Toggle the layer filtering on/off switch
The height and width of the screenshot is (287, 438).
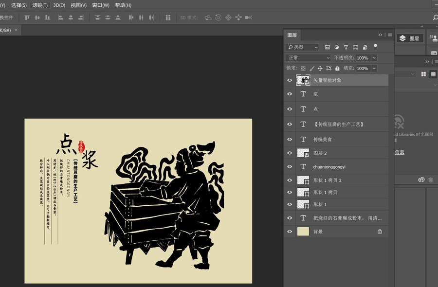coord(375,47)
